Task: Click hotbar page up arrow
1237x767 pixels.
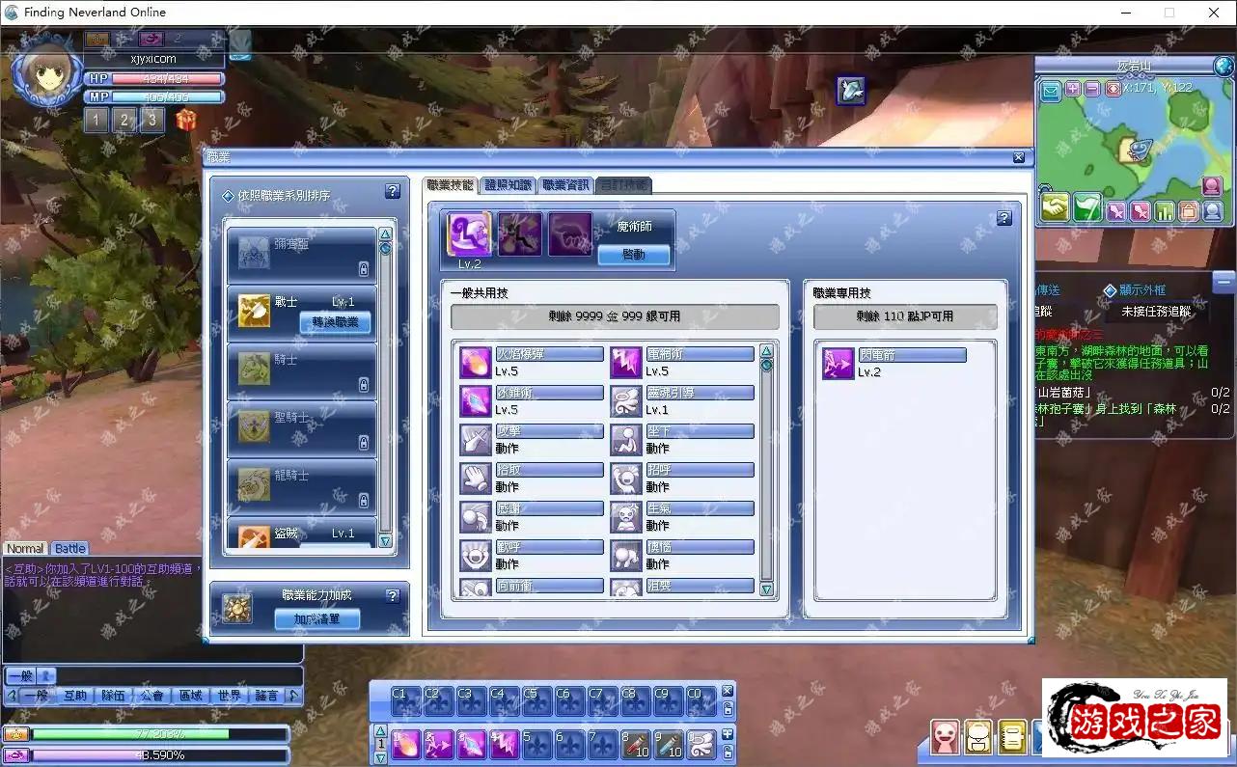Action: pyautogui.click(x=380, y=731)
